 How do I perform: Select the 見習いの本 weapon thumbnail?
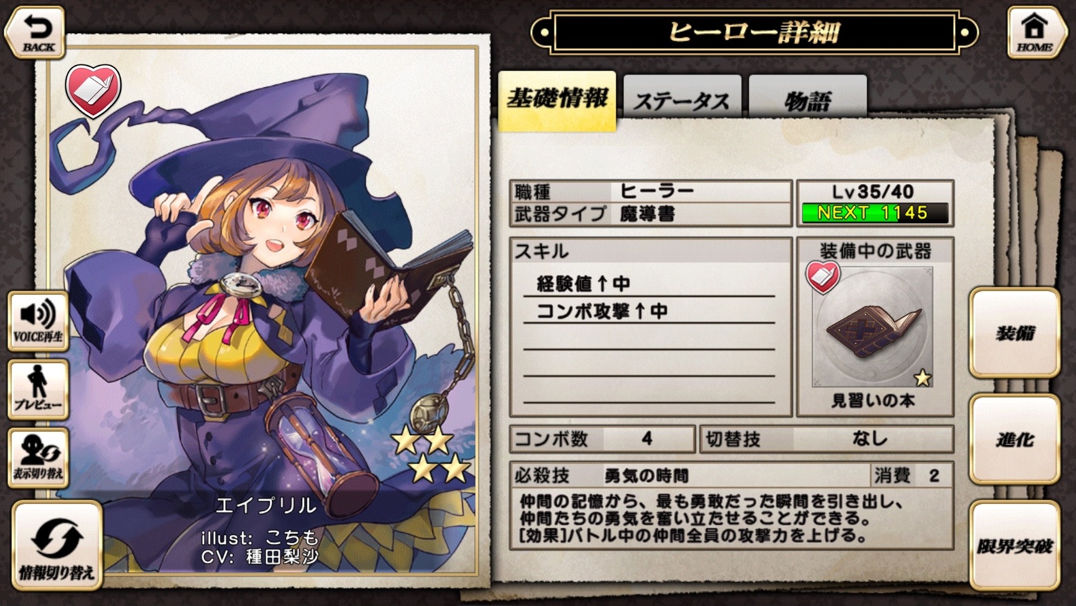(872, 326)
